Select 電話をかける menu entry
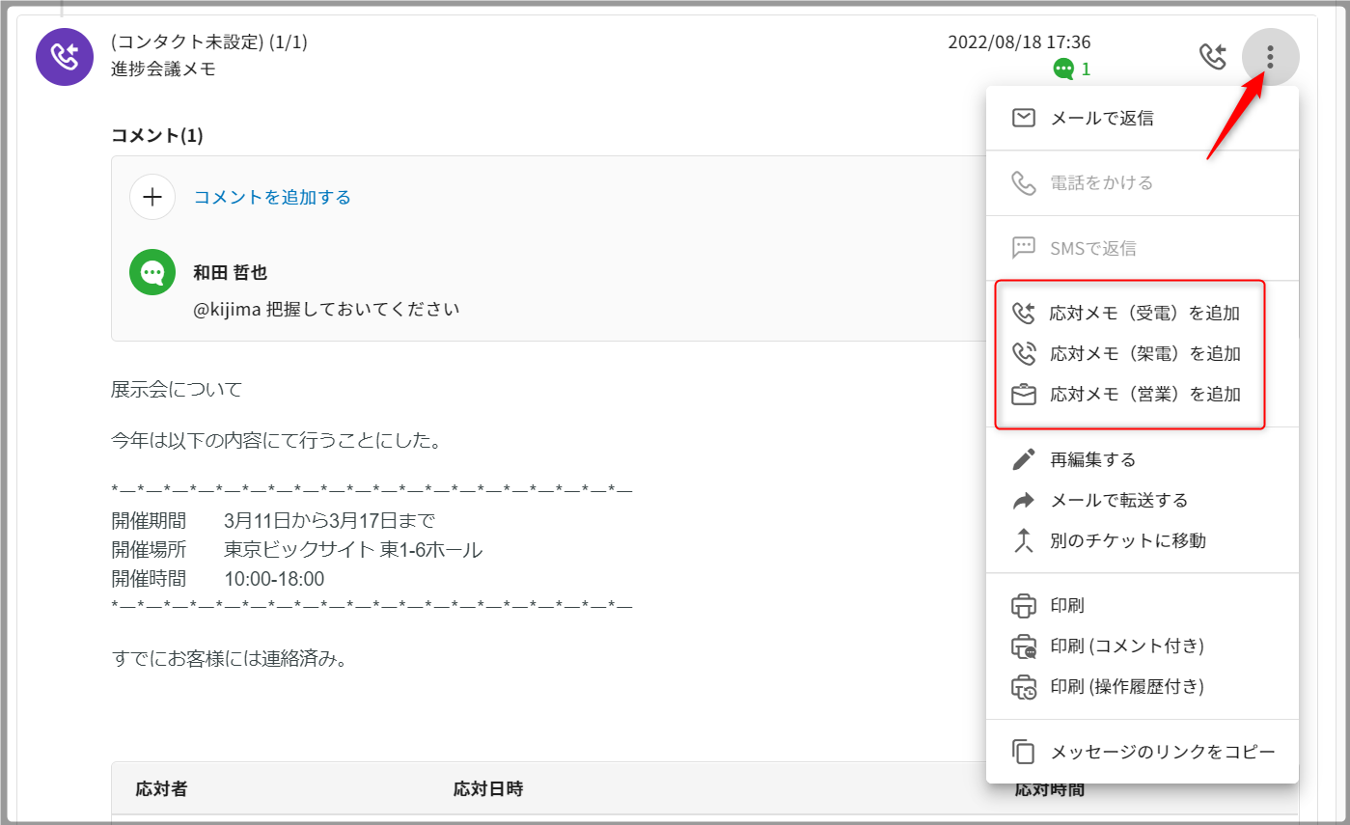 click(x=1101, y=182)
